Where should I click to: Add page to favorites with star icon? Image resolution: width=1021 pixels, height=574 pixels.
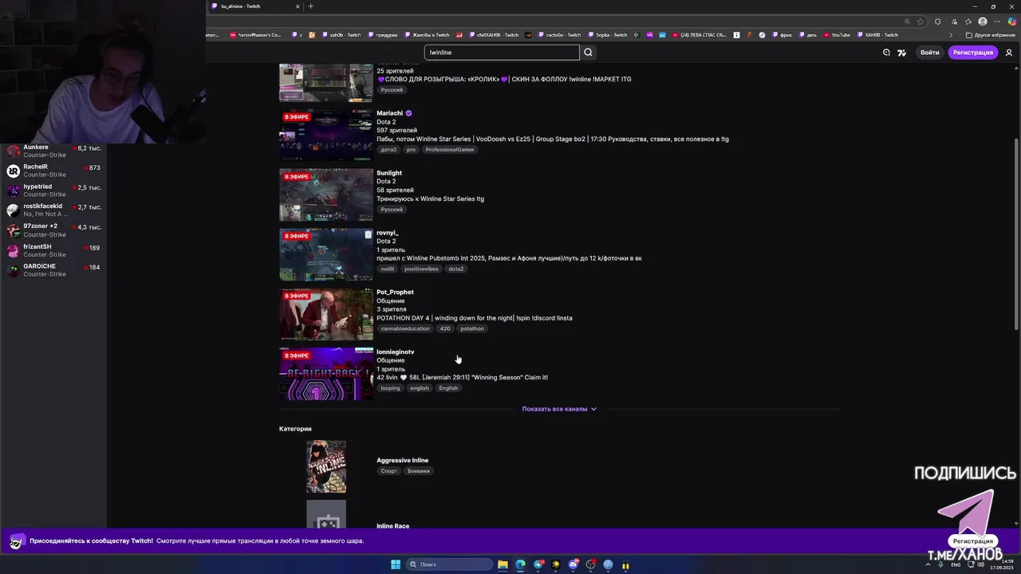(920, 22)
